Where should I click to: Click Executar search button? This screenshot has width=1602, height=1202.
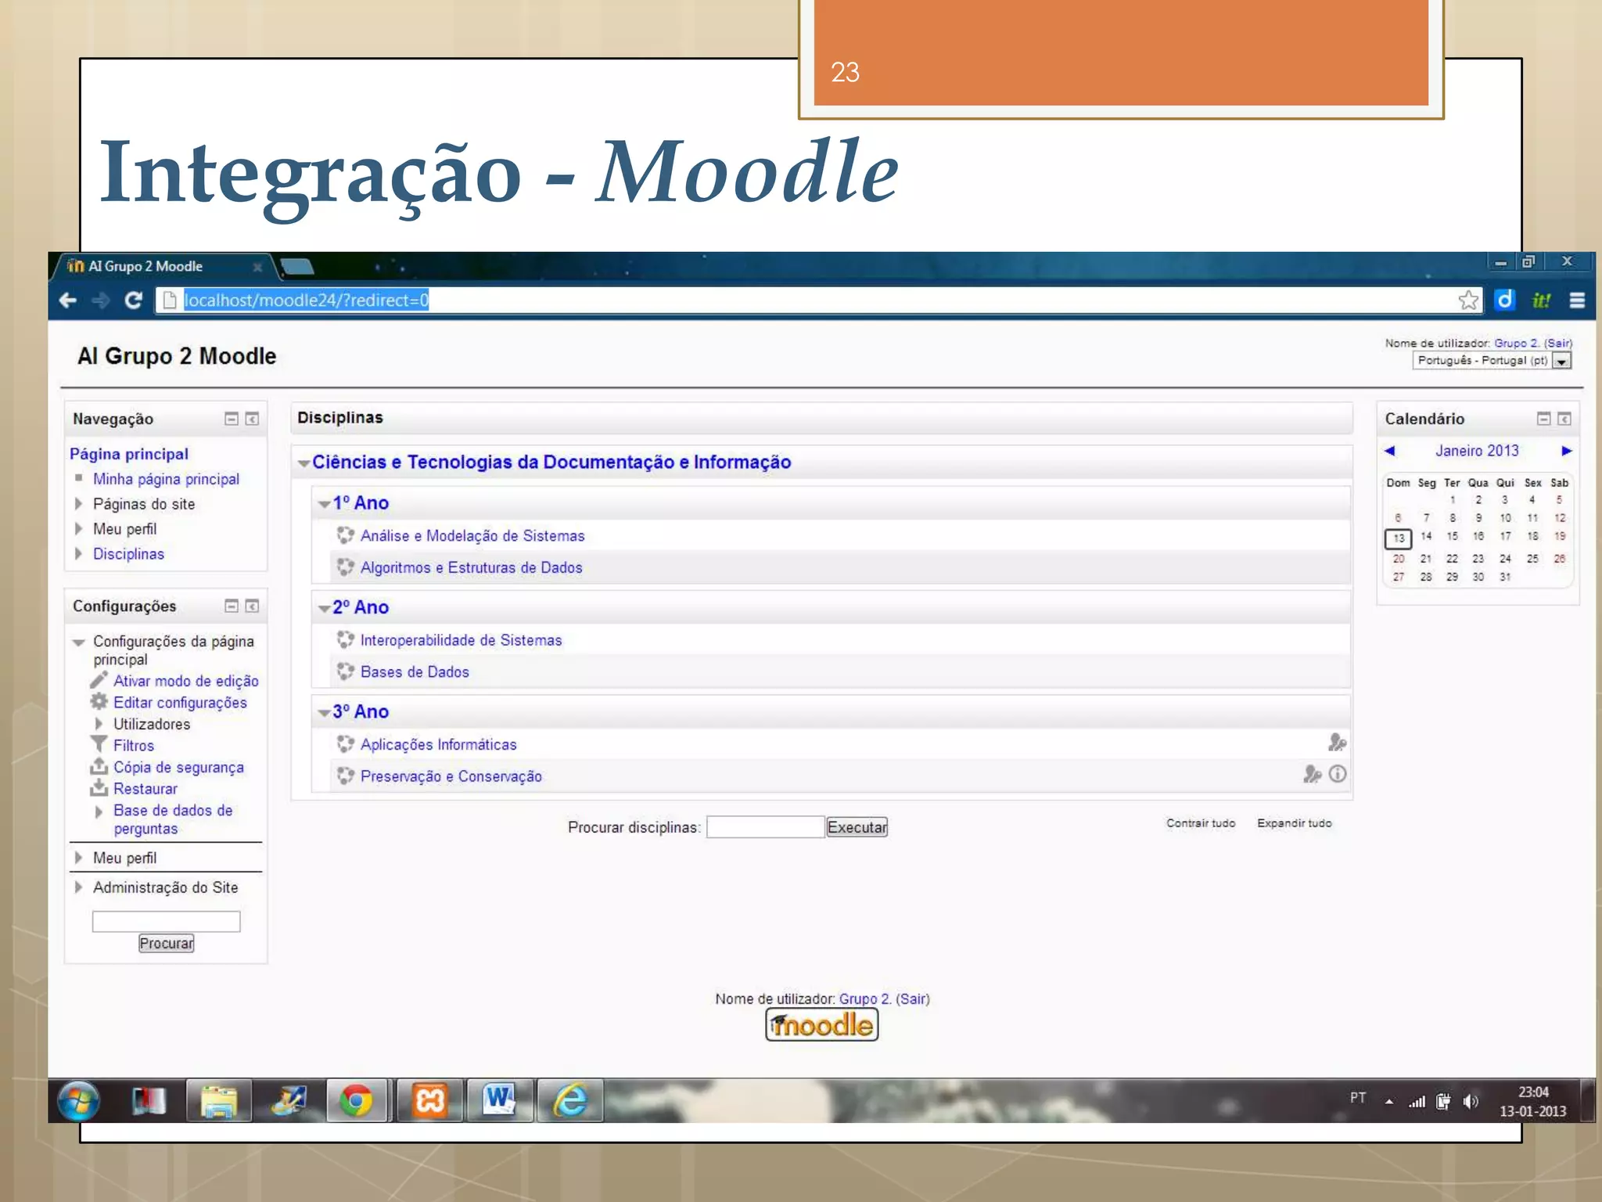click(857, 827)
